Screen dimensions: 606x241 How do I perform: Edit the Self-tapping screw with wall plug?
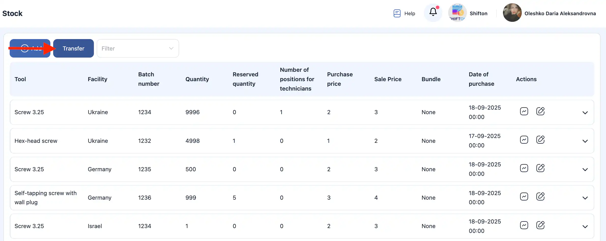[x=540, y=197]
